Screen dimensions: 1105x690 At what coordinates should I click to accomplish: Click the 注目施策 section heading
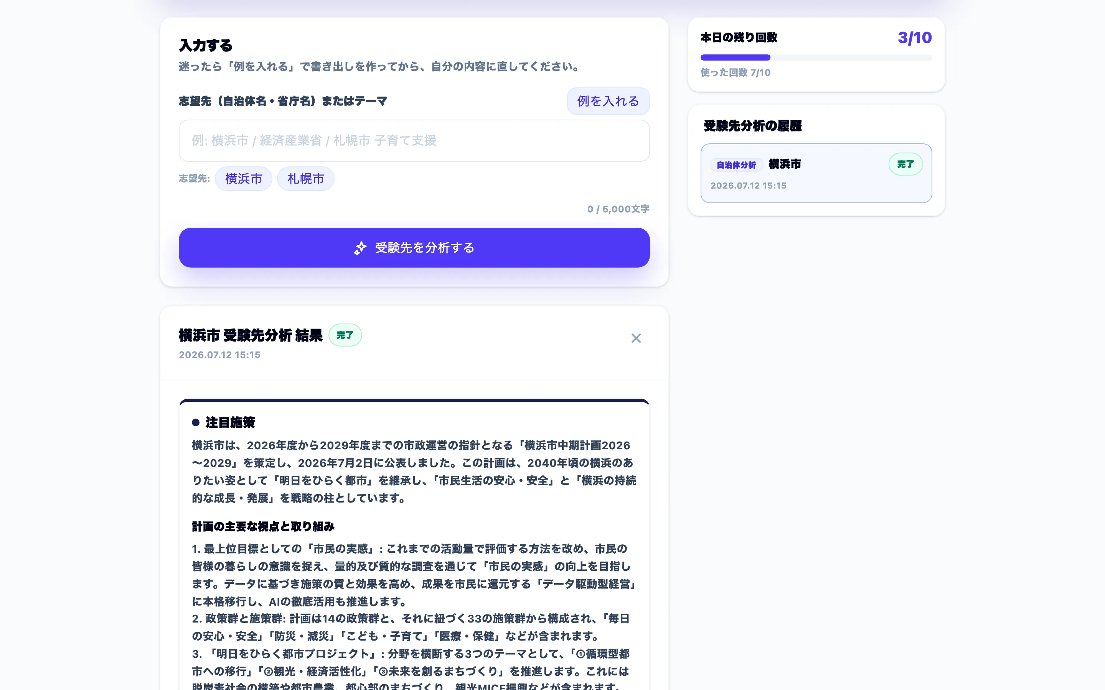tap(230, 422)
